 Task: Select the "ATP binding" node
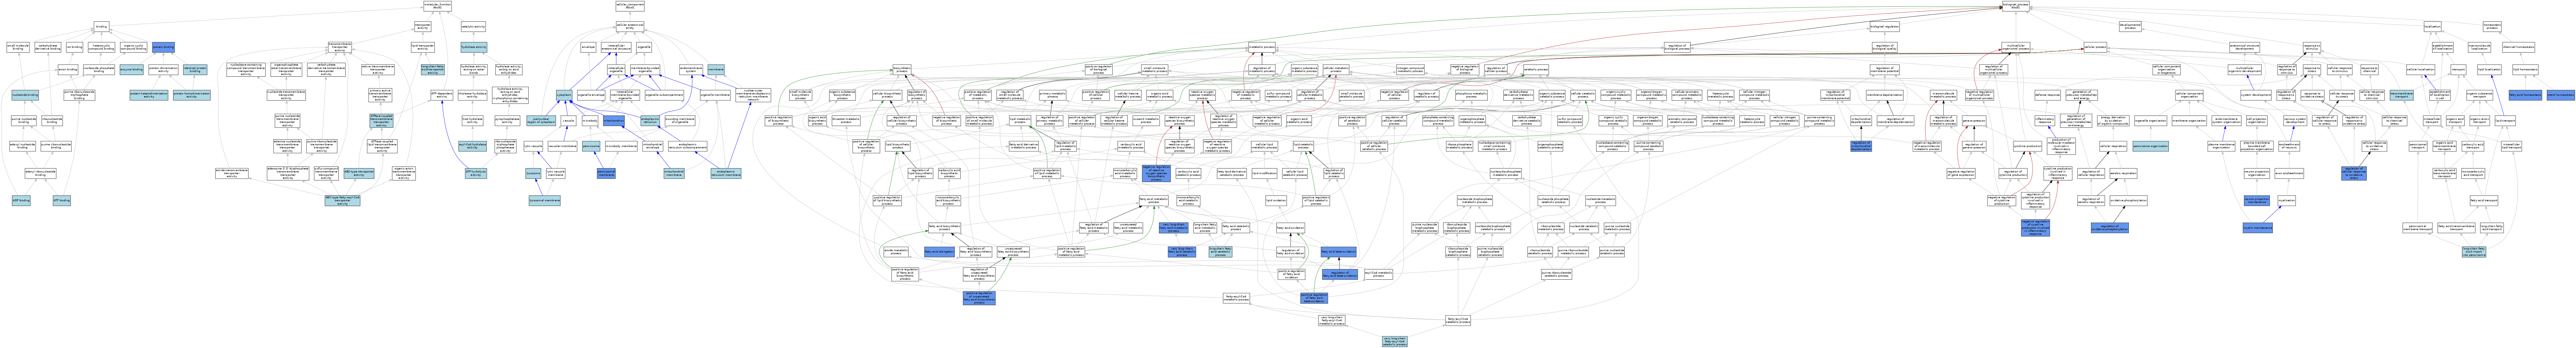62,201
